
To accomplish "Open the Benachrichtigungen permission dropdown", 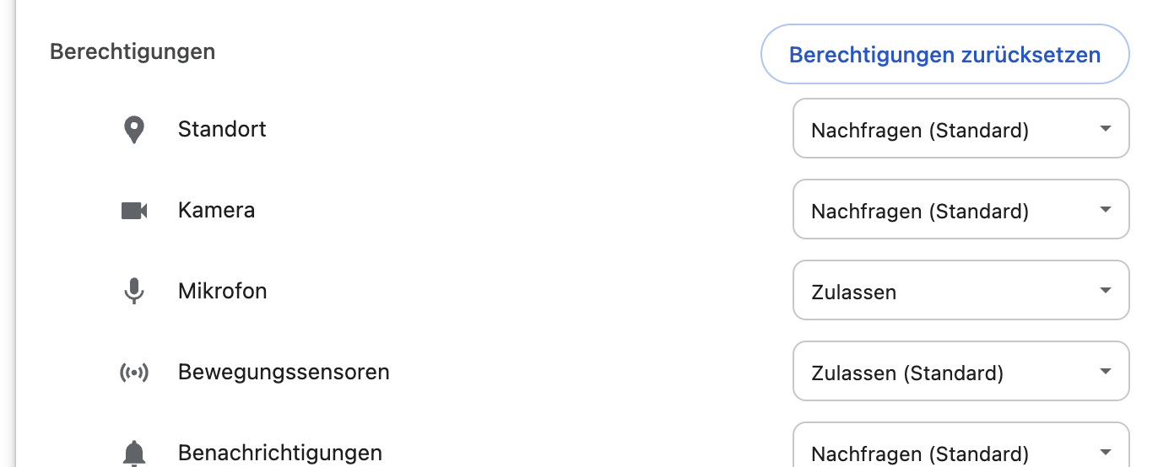I will (961, 445).
